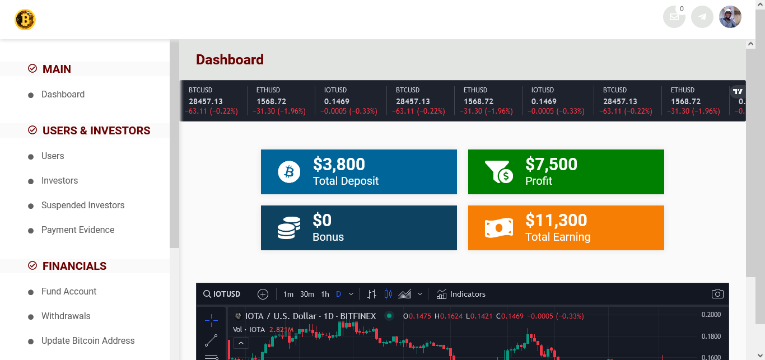Viewport: 765px width, 360px height.
Task: Open Investors in the sidebar
Action: (59, 181)
